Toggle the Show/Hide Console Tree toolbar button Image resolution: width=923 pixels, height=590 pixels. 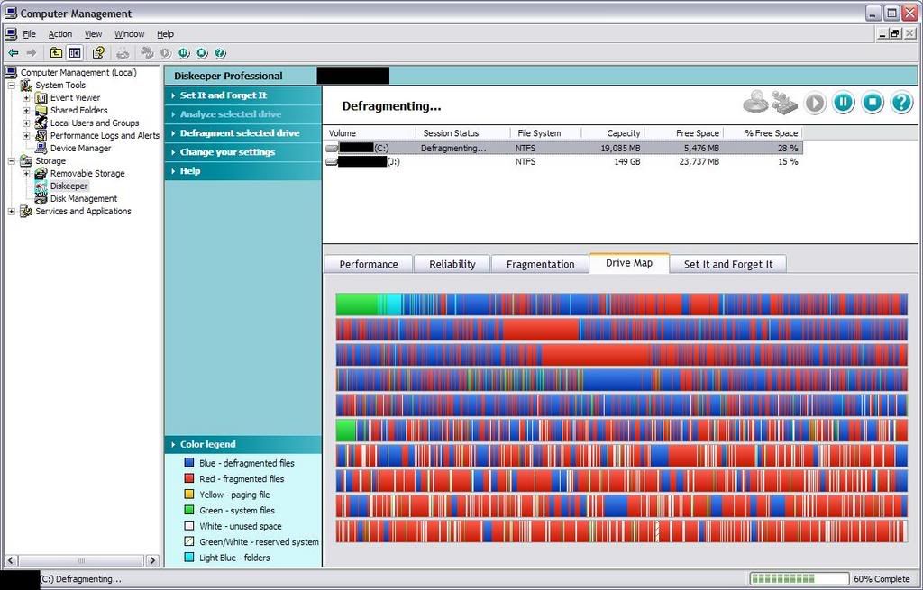tap(75, 53)
